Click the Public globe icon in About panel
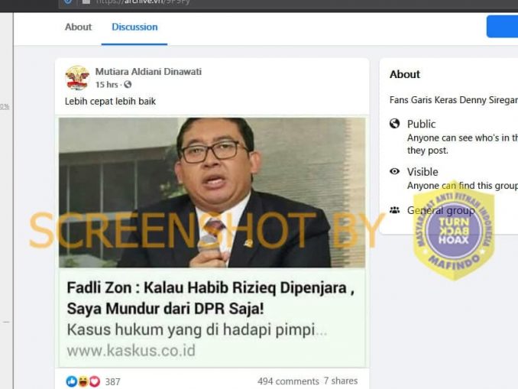 [x=394, y=124]
